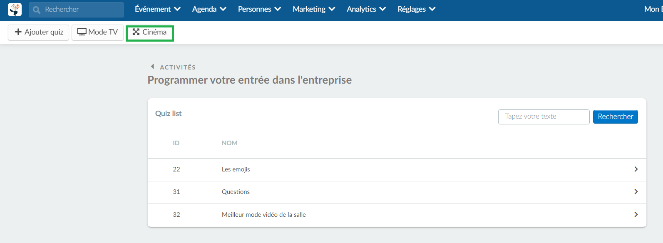Image resolution: width=663 pixels, height=243 pixels.
Task: Expand the Agenda dropdown chevron
Action: [223, 9]
